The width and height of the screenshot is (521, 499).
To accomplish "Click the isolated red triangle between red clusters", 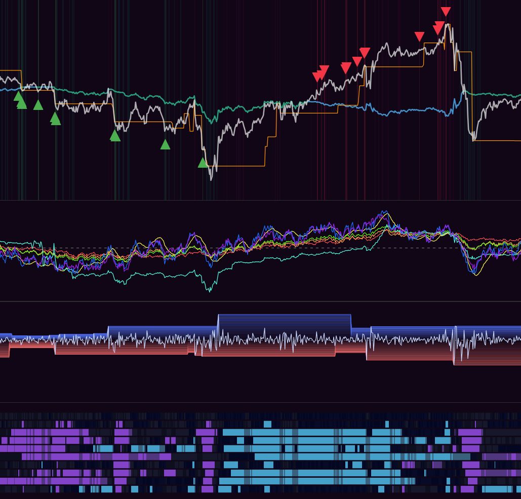I will (x=419, y=36).
